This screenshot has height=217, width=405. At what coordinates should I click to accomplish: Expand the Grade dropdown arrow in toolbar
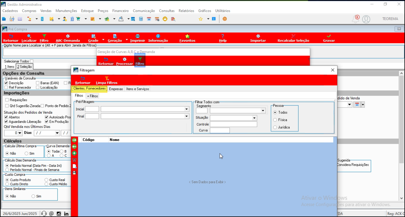(x=103, y=39)
